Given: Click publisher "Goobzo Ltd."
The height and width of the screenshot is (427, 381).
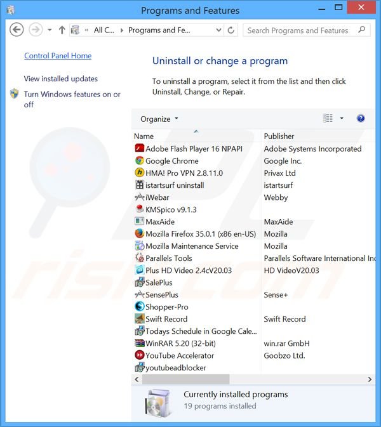Looking at the screenshot, I should [x=284, y=355].
